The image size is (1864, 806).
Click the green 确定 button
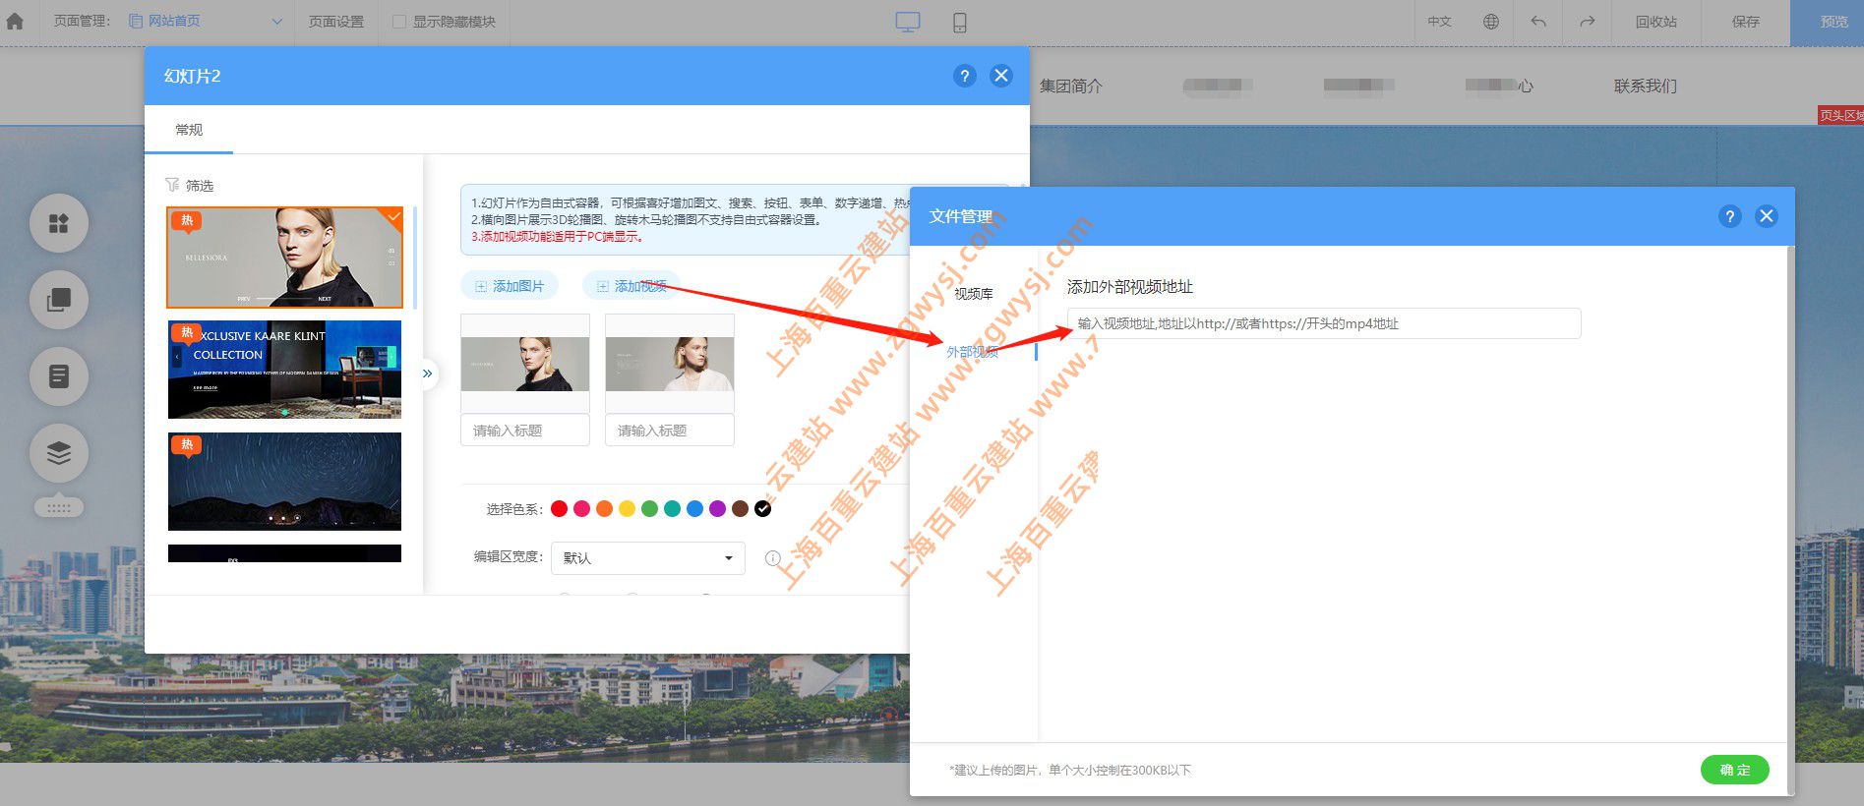point(1735,770)
